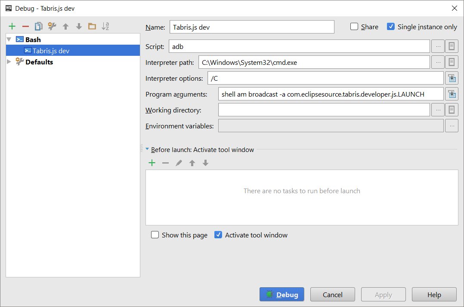
Task: Open Help for this dialog
Action: click(434, 294)
